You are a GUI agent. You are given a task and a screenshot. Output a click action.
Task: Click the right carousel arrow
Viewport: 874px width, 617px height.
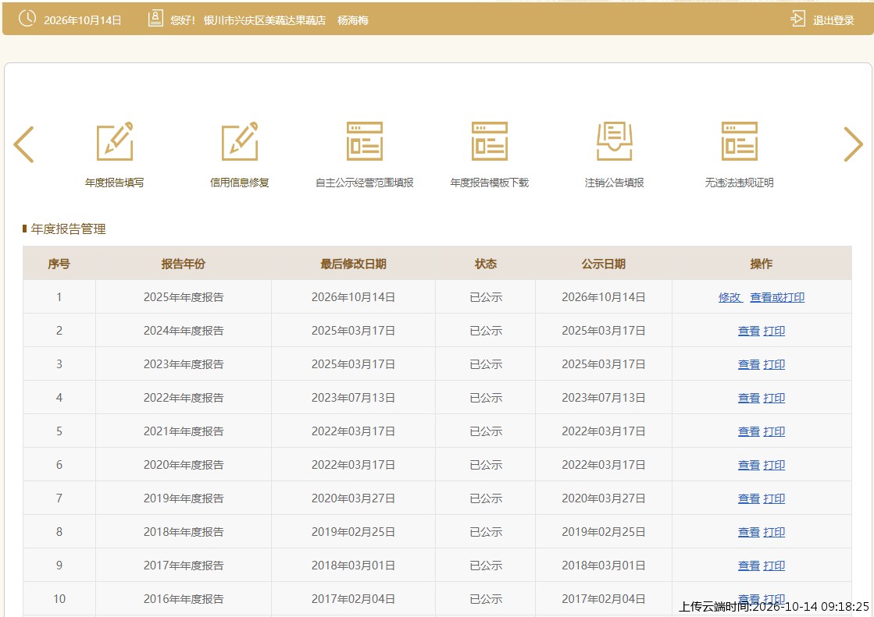[854, 144]
